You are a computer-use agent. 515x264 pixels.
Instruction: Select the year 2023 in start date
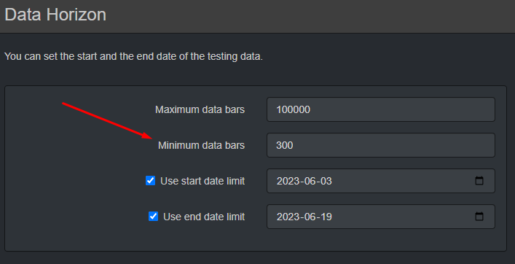pos(288,181)
